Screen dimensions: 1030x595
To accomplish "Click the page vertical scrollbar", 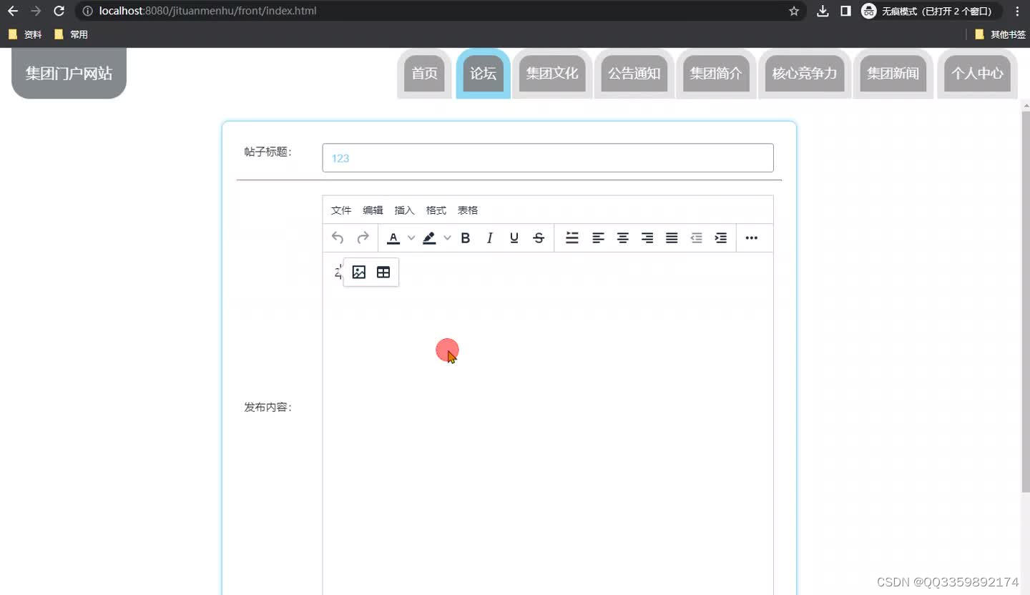I will (x=1026, y=300).
